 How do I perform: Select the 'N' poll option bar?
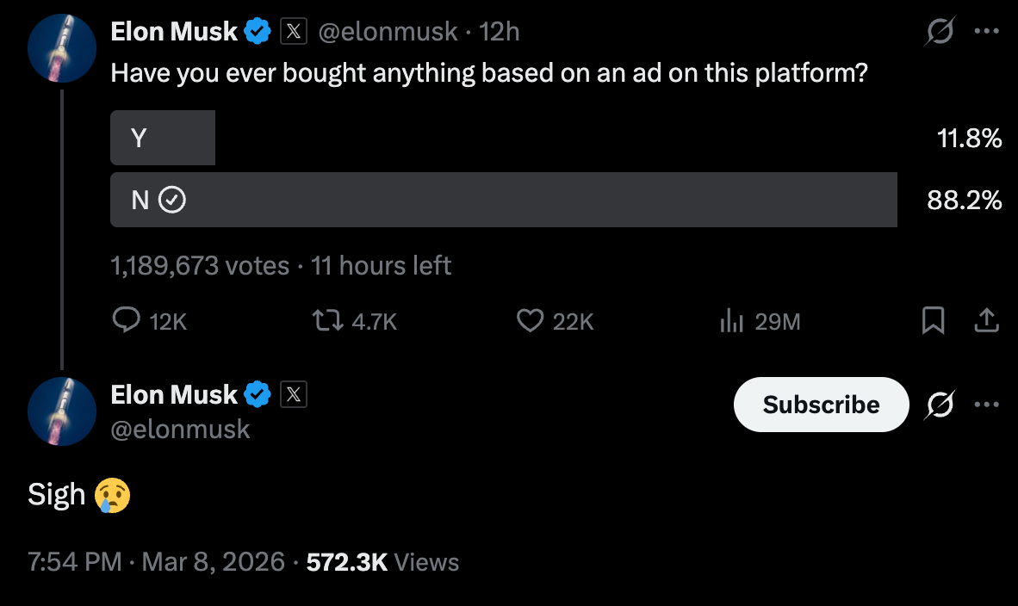[503, 200]
